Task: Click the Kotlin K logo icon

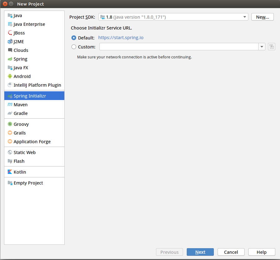Action: tap(10, 172)
